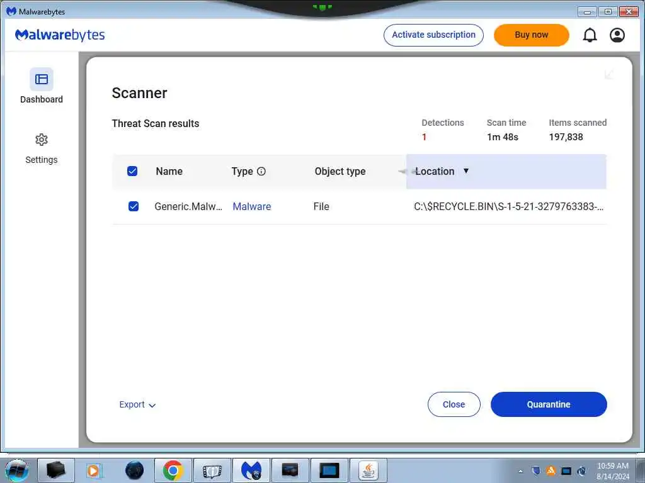Click the Threat Scan results heading

point(156,123)
